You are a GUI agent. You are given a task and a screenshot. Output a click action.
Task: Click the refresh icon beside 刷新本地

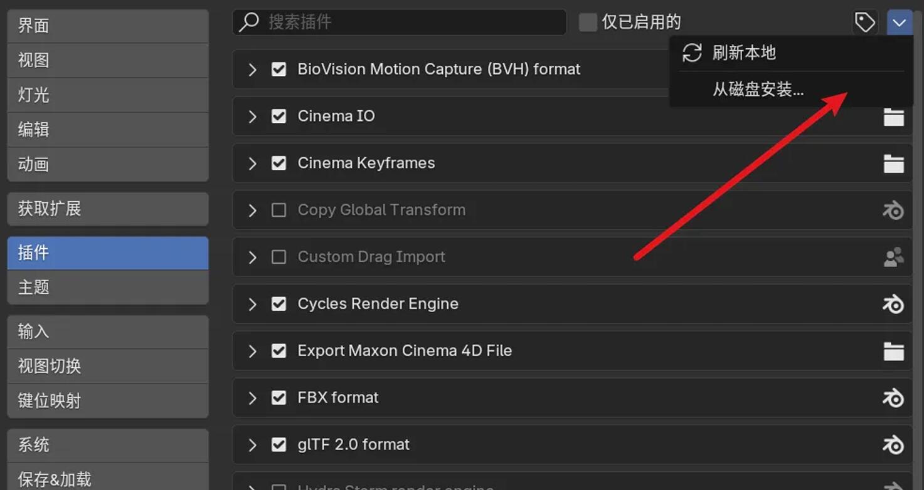tap(692, 53)
